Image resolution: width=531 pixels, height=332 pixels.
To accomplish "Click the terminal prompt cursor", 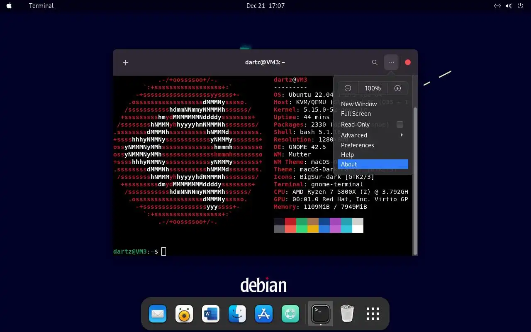I will (163, 251).
